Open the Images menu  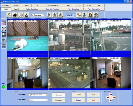coord(16,5)
